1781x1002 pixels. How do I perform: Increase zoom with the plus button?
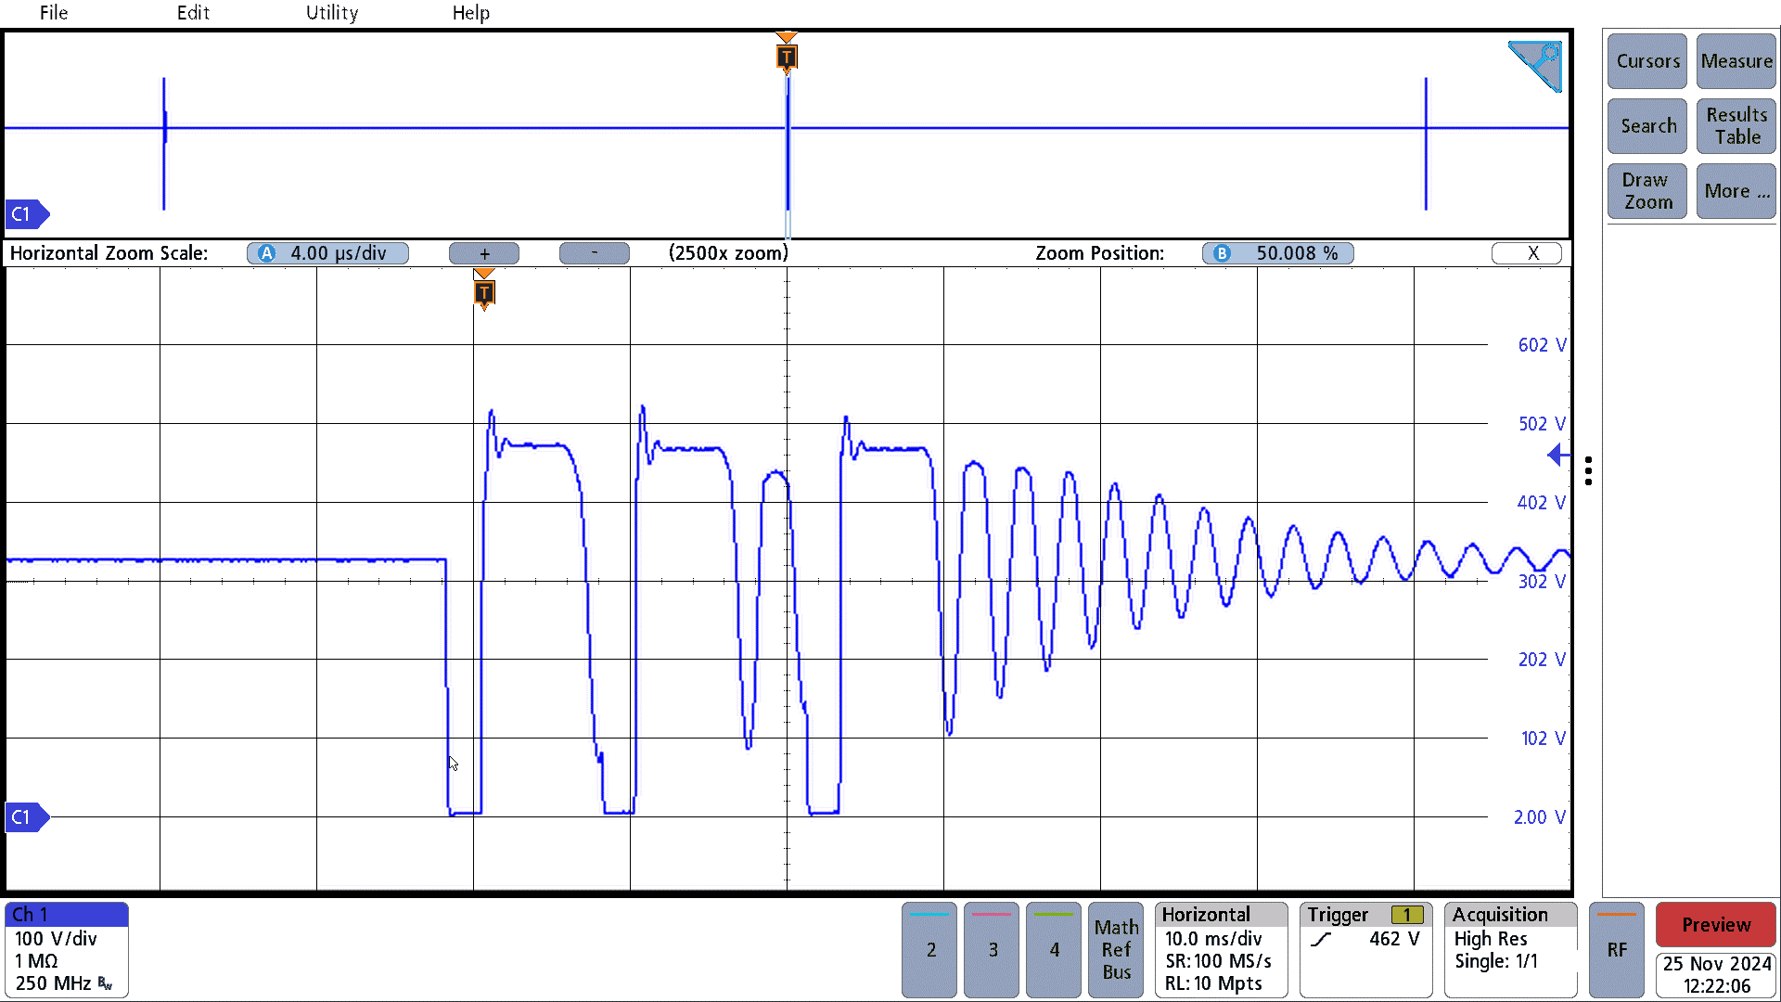pos(484,253)
